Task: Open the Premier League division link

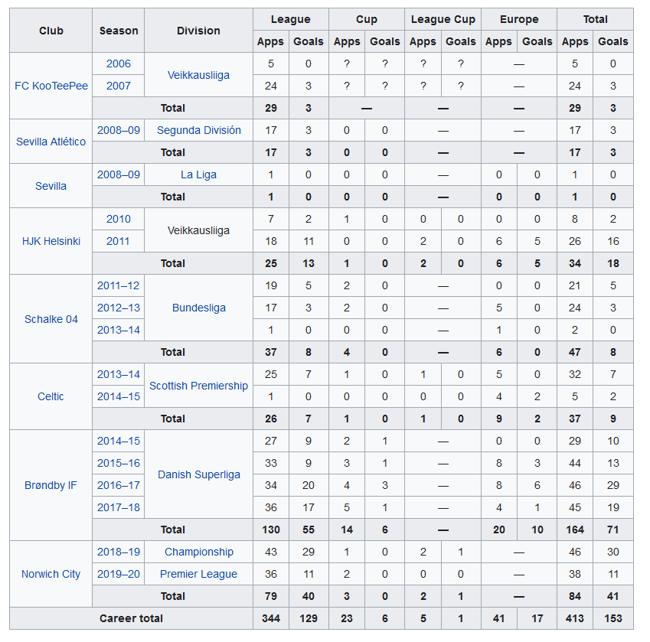Action: 198,574
